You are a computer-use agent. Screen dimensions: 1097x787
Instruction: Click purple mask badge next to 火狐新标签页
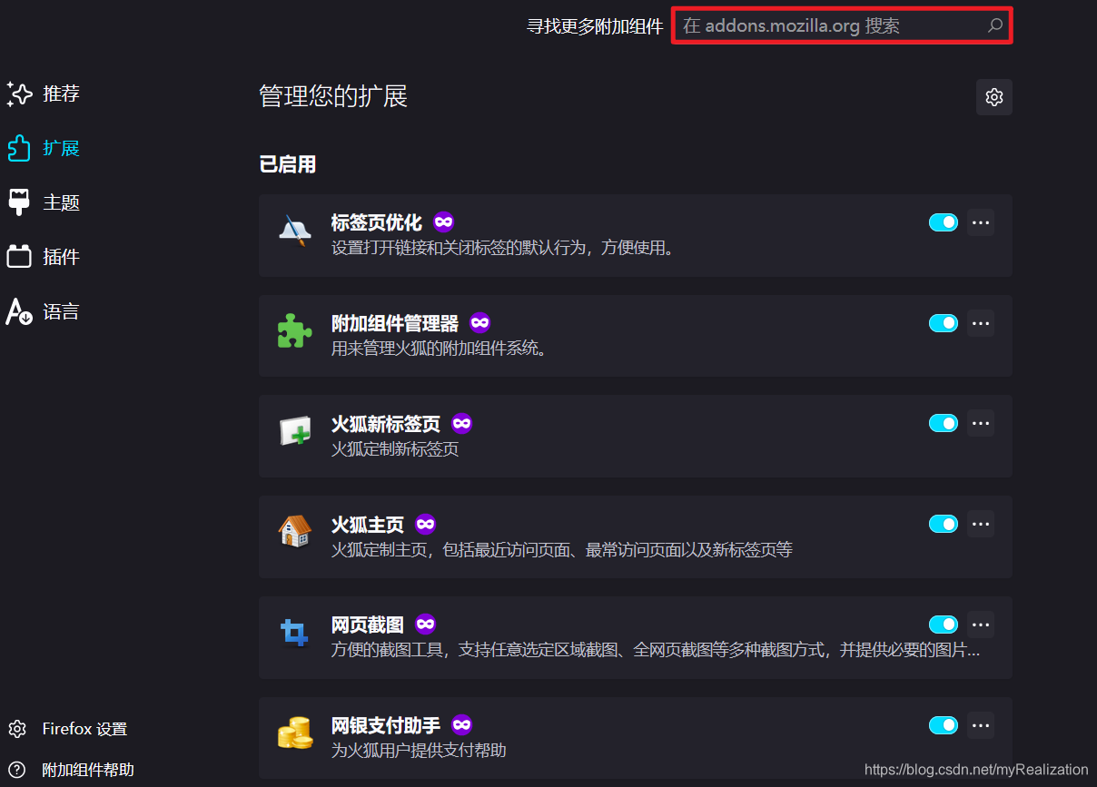[x=461, y=423]
